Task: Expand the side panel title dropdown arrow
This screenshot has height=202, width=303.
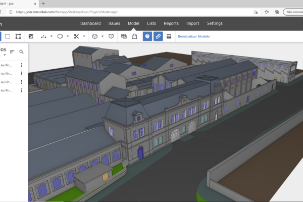Action: pos(5,55)
